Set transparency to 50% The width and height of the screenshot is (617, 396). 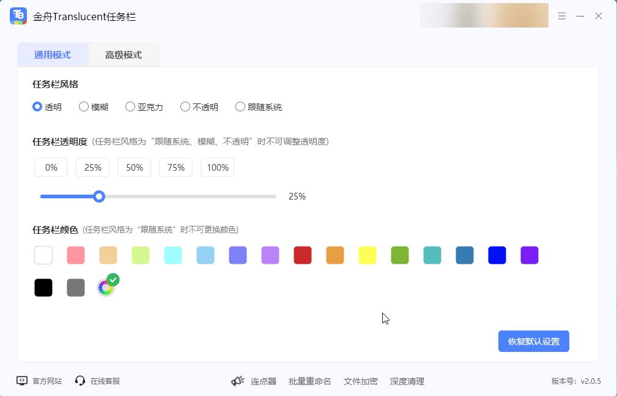[134, 167]
